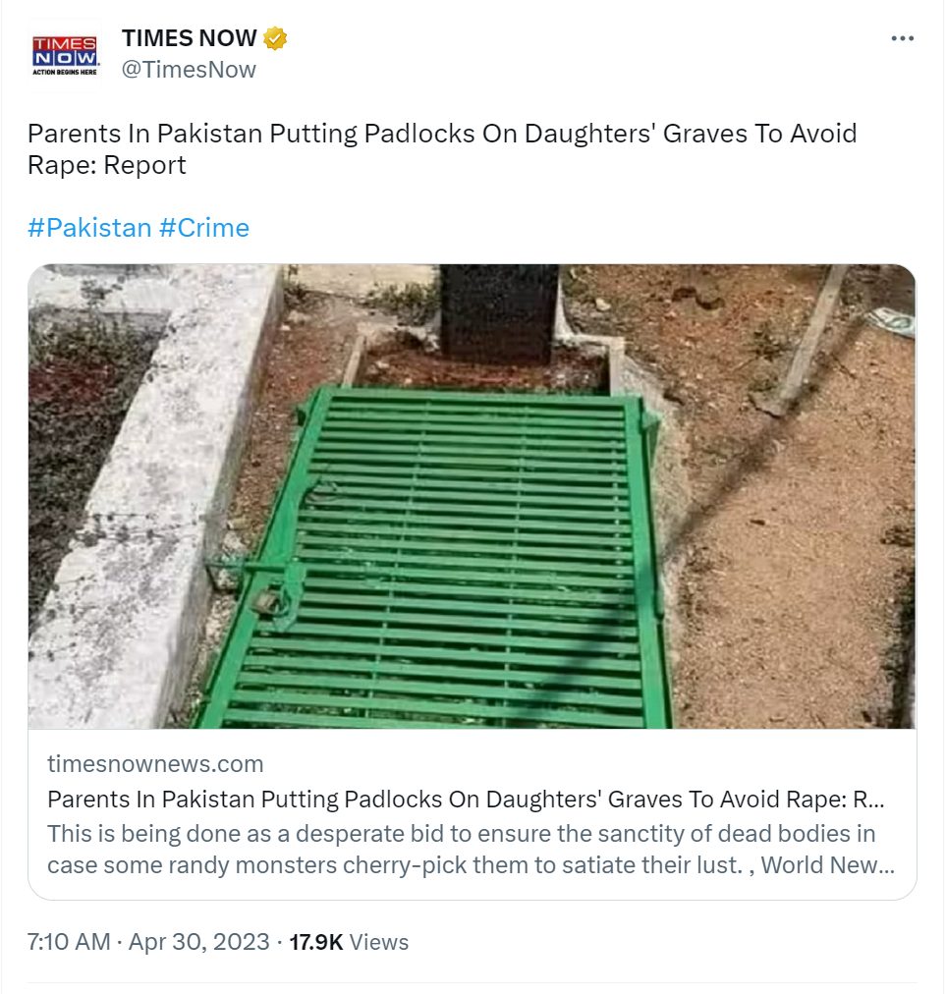
Task: Open the #Crime hashtag
Action: click(x=204, y=228)
